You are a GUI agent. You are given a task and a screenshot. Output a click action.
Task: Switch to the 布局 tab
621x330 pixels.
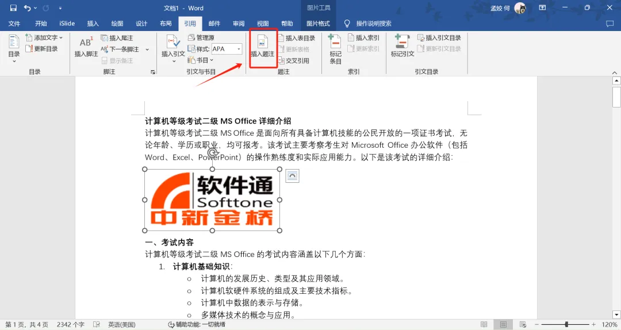coord(166,24)
